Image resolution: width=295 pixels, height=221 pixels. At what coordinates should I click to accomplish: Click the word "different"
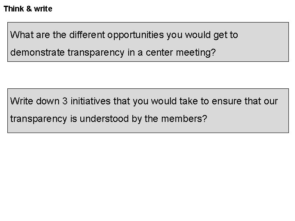87,35
